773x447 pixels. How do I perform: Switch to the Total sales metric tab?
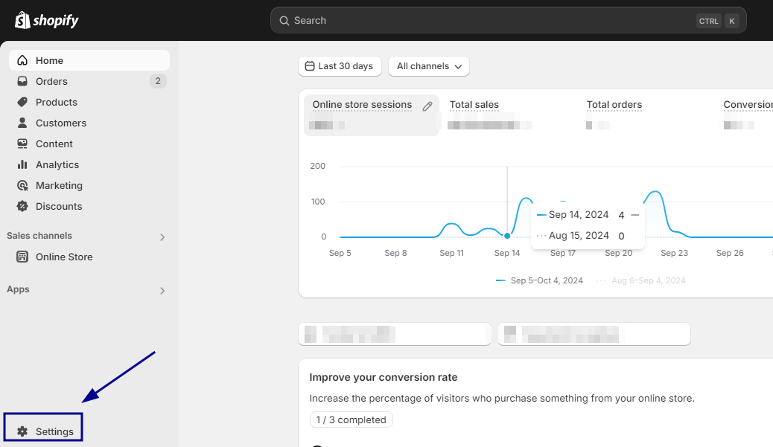pyautogui.click(x=474, y=105)
